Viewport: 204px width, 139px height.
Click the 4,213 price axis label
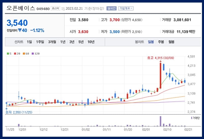(191, 66)
